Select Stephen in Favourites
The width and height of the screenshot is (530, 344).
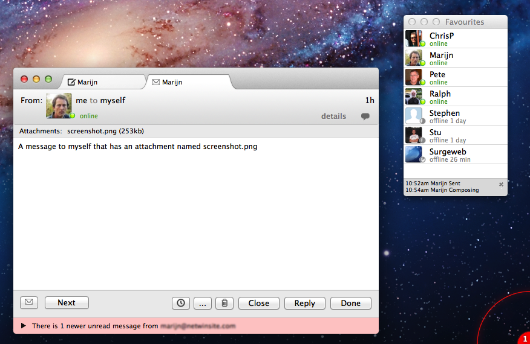pos(456,116)
